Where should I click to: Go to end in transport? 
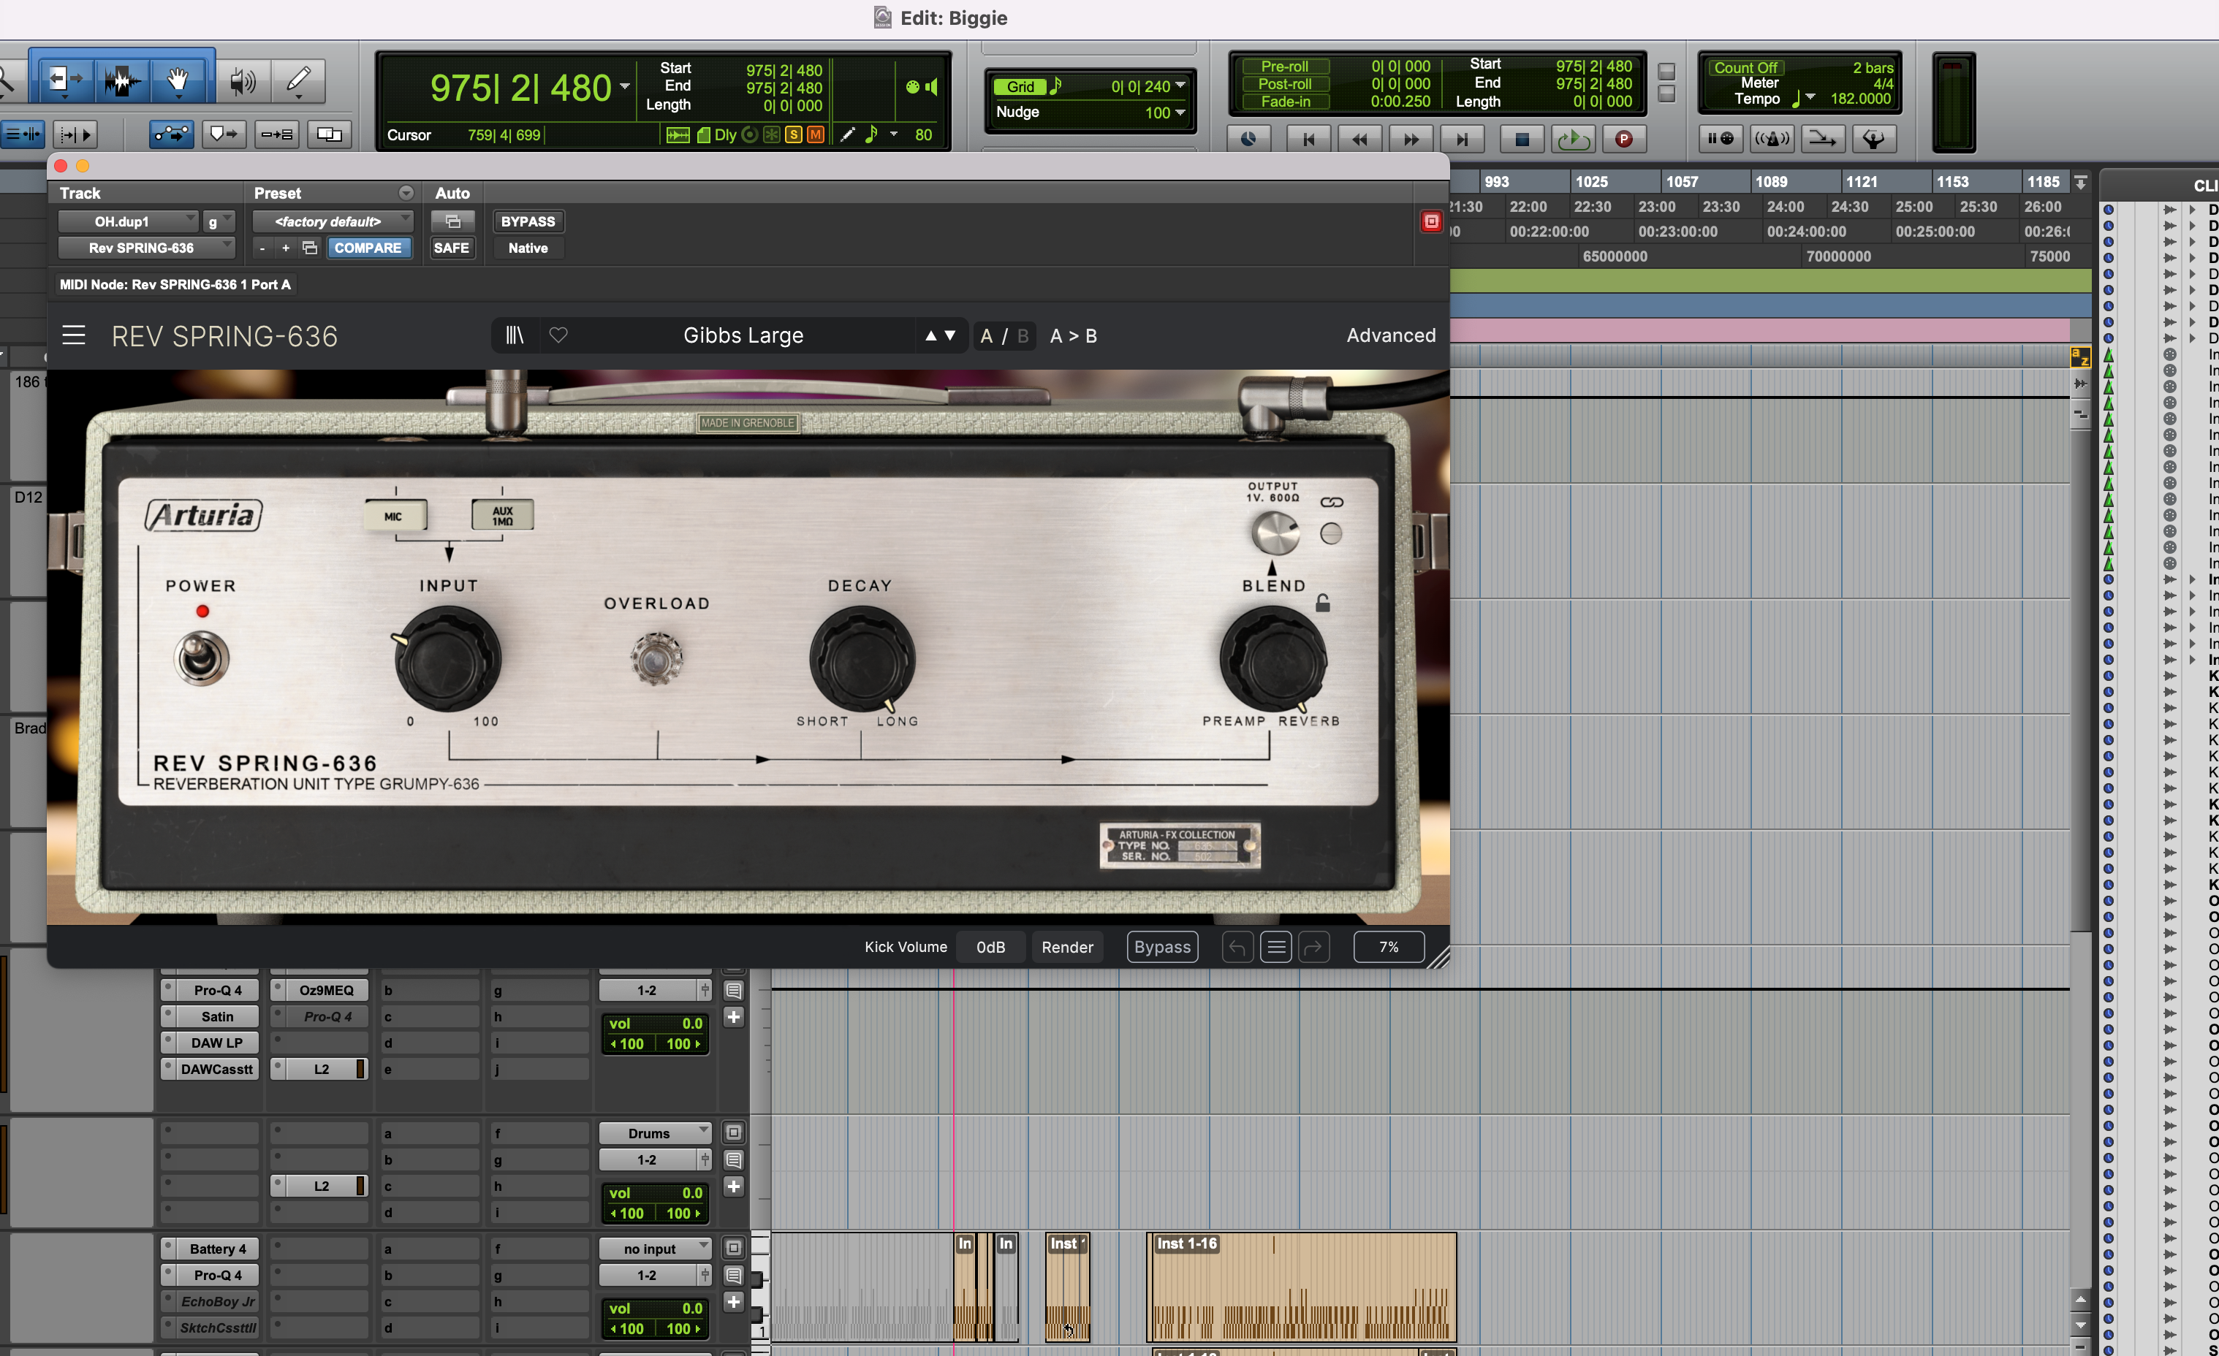coord(1462,139)
